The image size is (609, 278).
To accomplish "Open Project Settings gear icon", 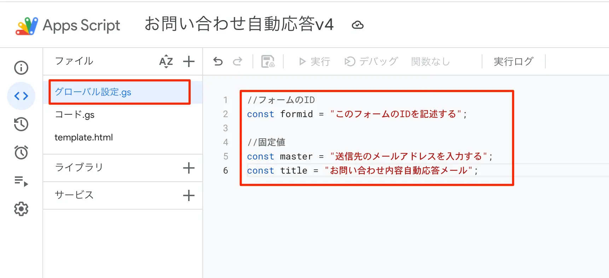I will tap(21, 209).
